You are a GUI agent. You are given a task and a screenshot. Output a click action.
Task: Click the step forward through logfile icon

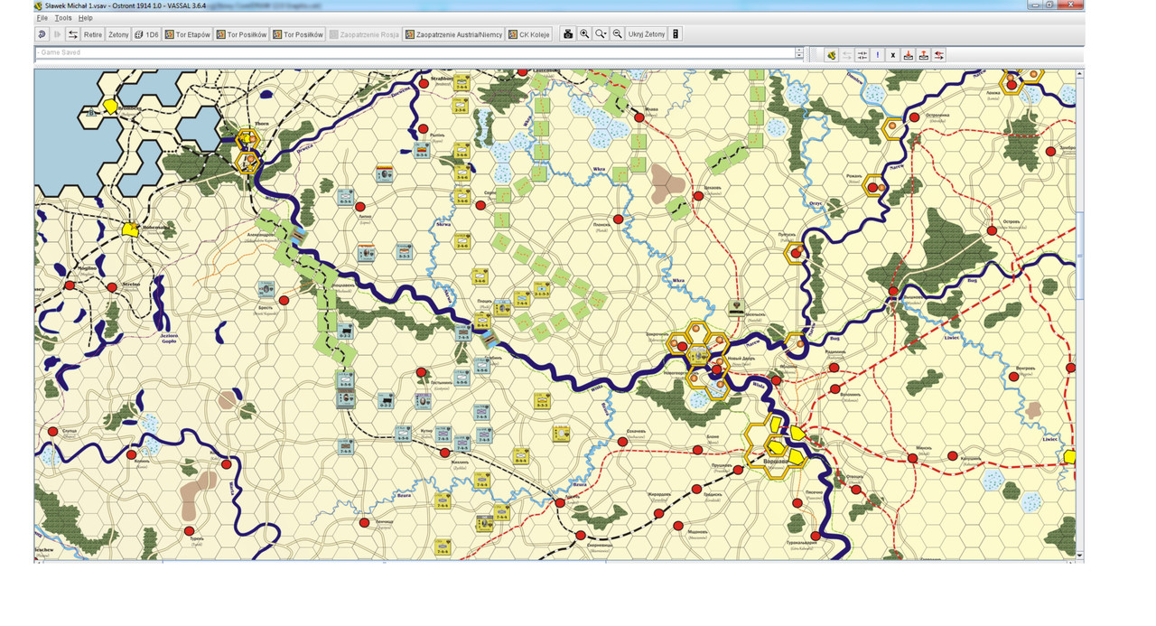click(57, 34)
